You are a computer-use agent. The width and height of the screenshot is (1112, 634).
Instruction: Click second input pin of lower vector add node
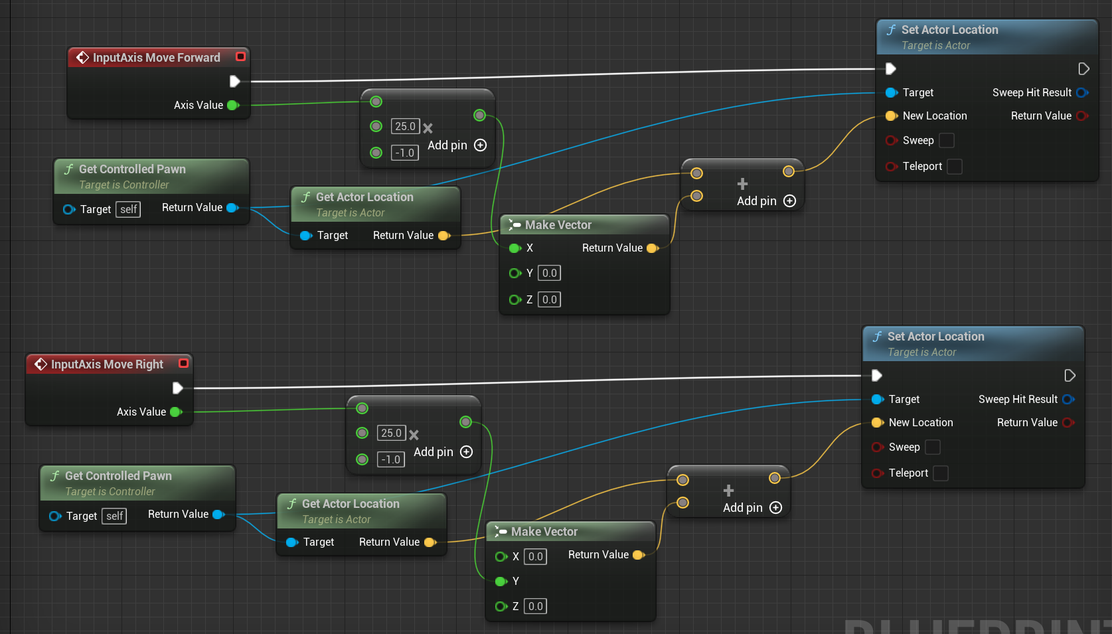pos(682,503)
